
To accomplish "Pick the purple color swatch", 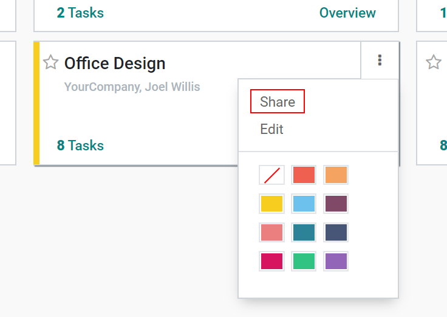I will pos(336,261).
